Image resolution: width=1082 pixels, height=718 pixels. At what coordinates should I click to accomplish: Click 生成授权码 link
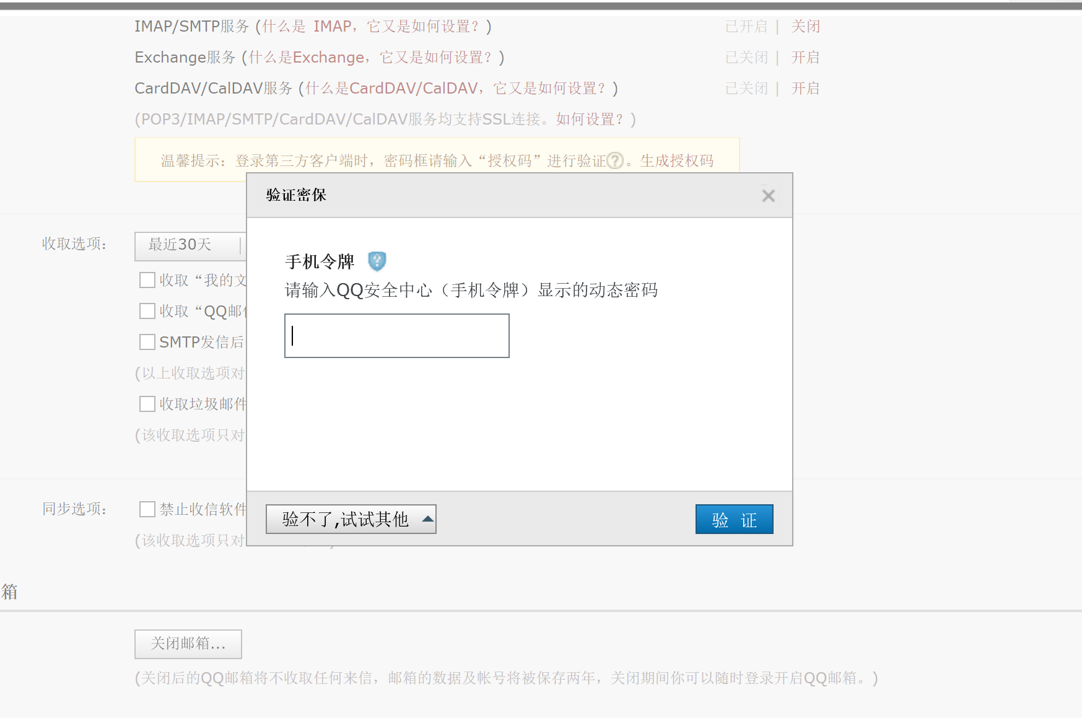click(x=677, y=161)
